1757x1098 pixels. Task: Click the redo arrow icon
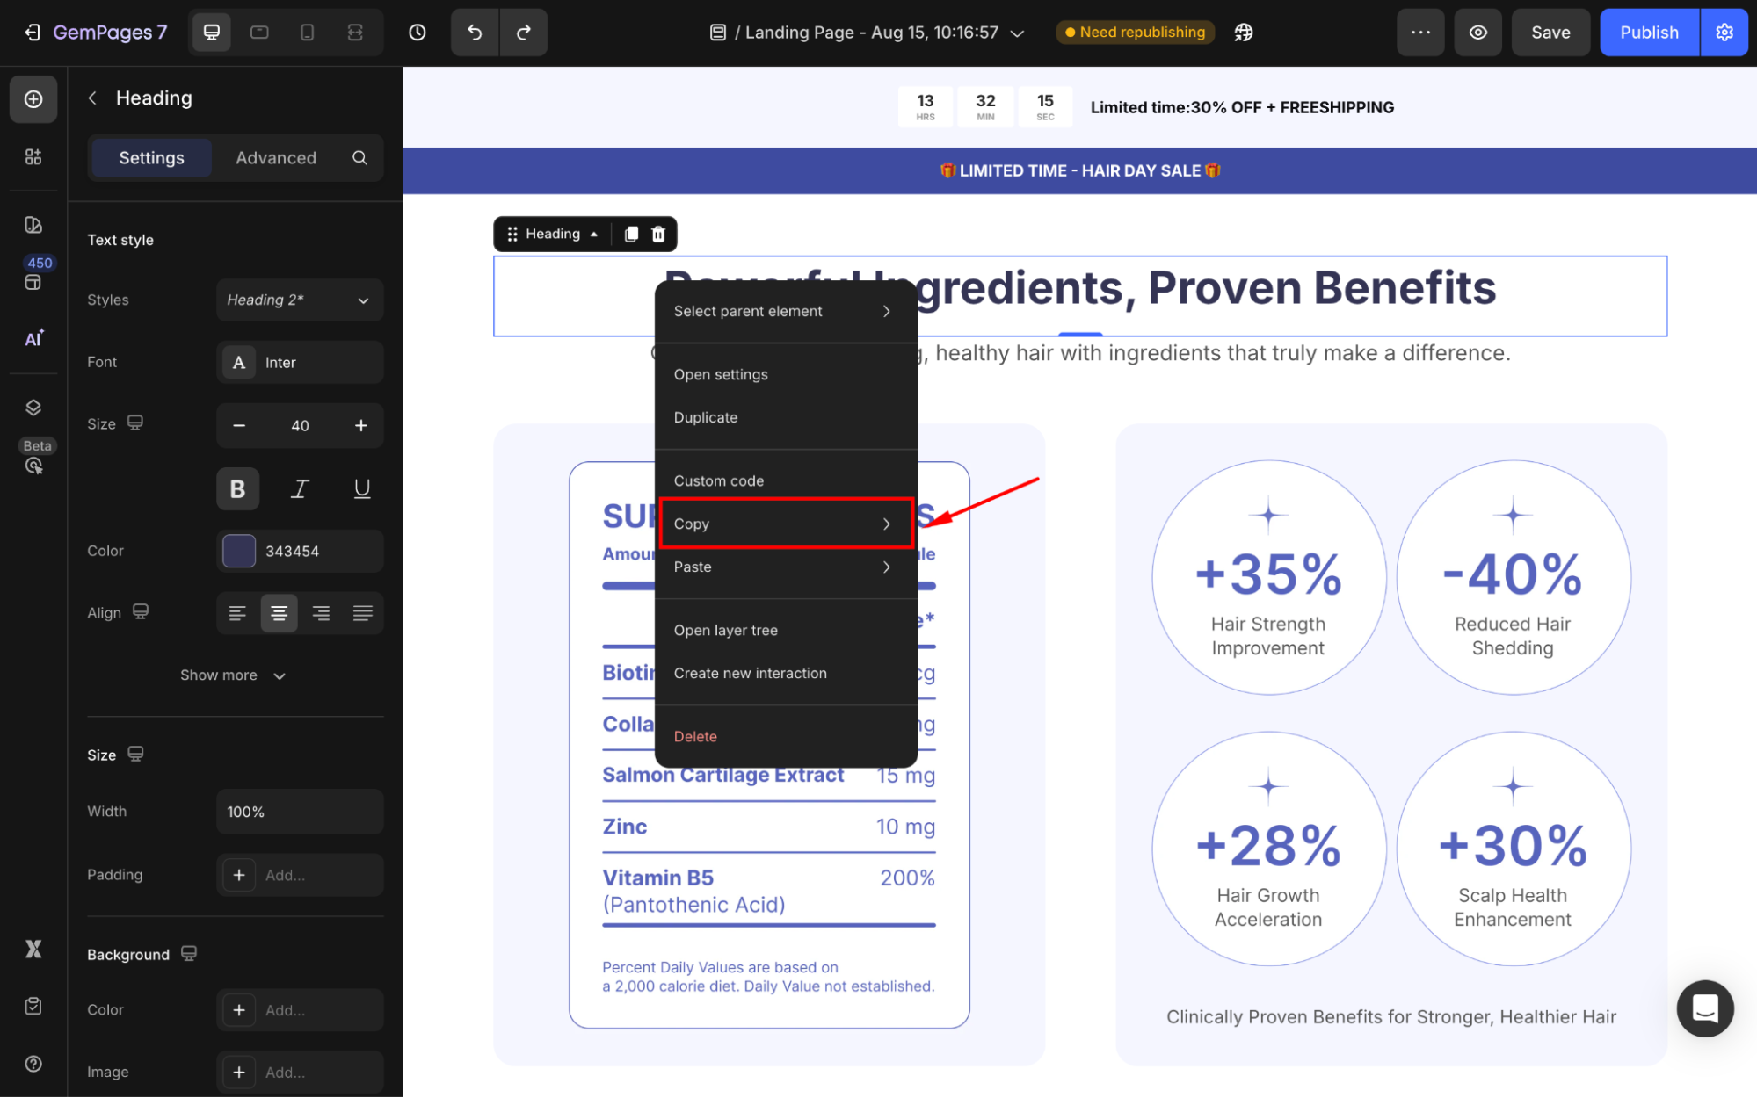524,33
